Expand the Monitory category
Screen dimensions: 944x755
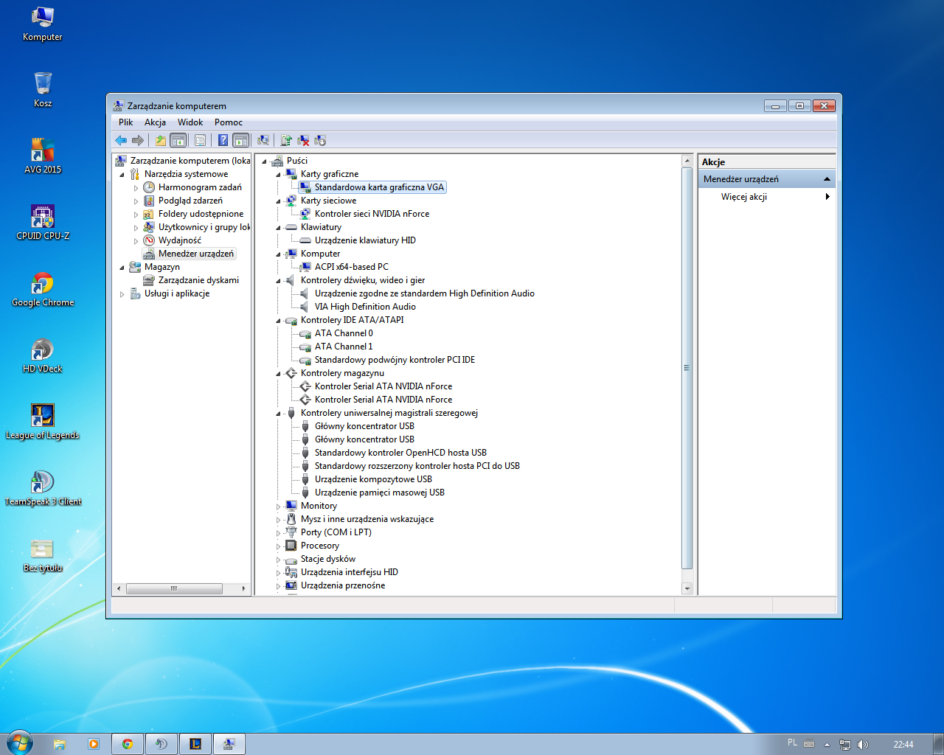click(279, 507)
